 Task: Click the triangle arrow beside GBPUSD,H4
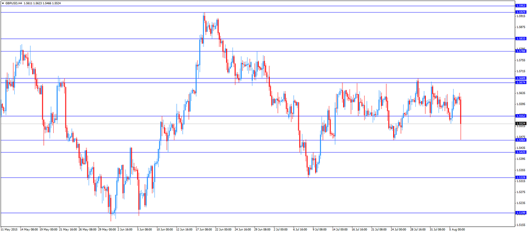point(3,2)
